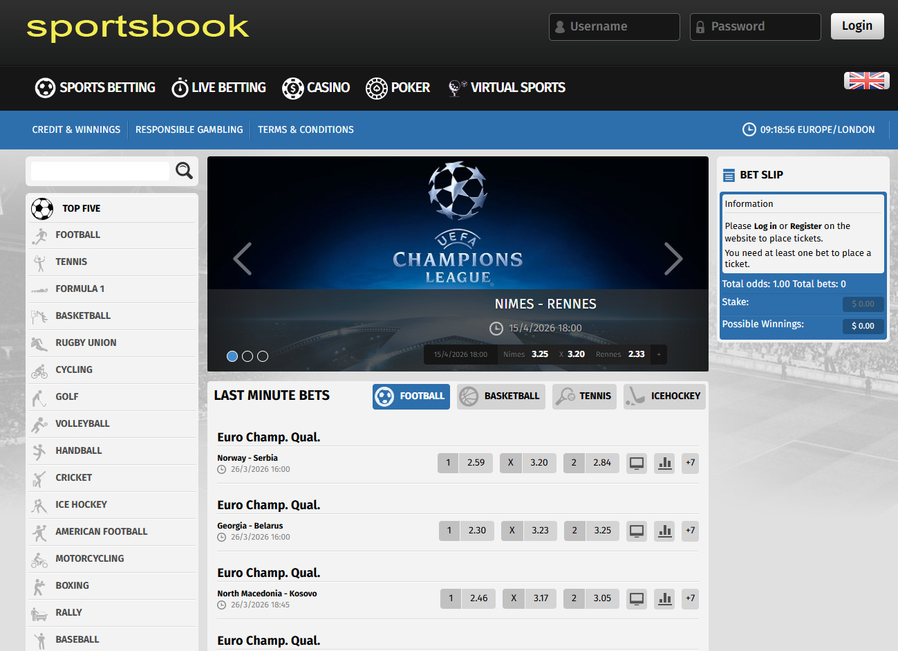Click the Casino chip icon
This screenshot has height=651, width=898.
(293, 88)
